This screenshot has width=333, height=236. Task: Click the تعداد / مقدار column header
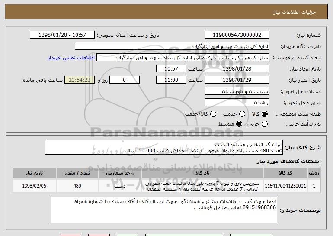77,173
